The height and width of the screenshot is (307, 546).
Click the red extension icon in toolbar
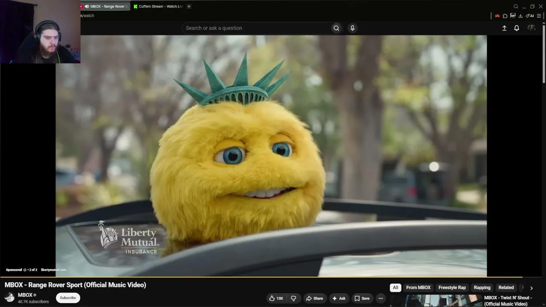click(497, 16)
